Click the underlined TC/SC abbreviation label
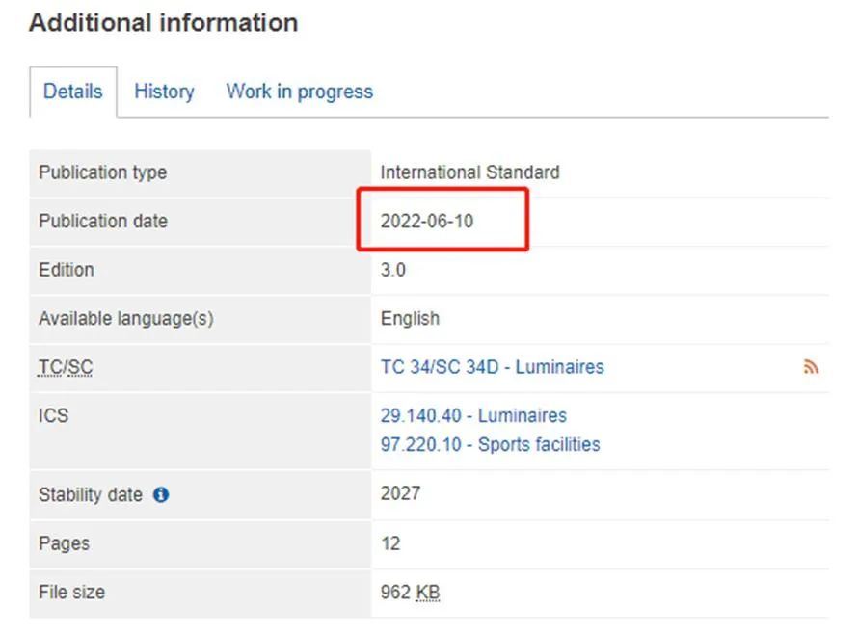The width and height of the screenshot is (858, 634). 66,368
